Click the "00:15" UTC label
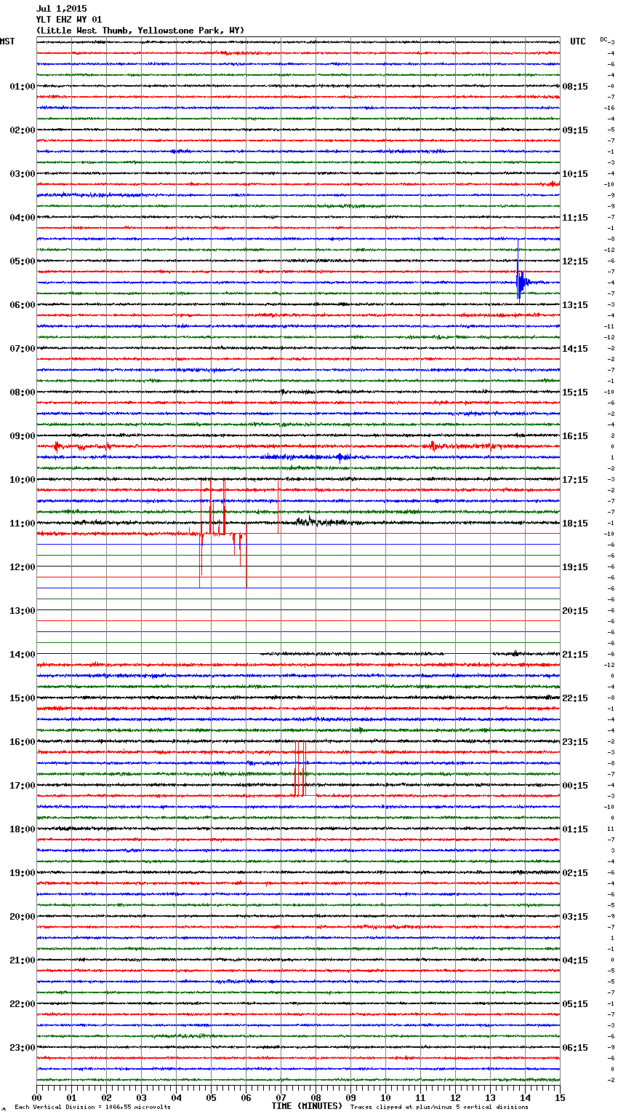618x1117 pixels. point(575,786)
